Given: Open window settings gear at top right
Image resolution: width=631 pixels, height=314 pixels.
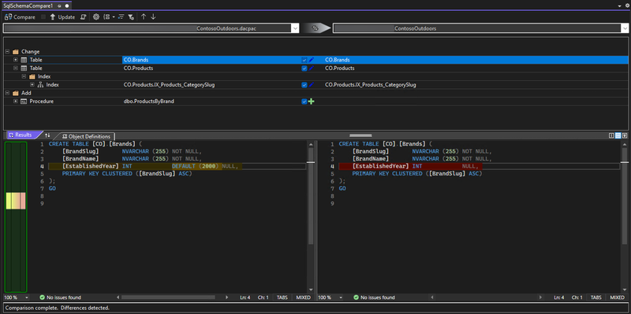Looking at the screenshot, I should tap(626, 6).
